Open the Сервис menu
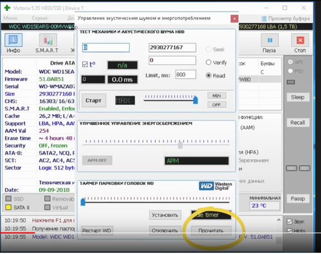The image size is (321, 254). [40, 18]
